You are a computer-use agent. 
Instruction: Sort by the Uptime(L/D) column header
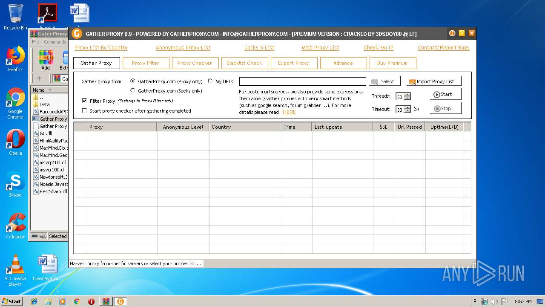point(445,127)
